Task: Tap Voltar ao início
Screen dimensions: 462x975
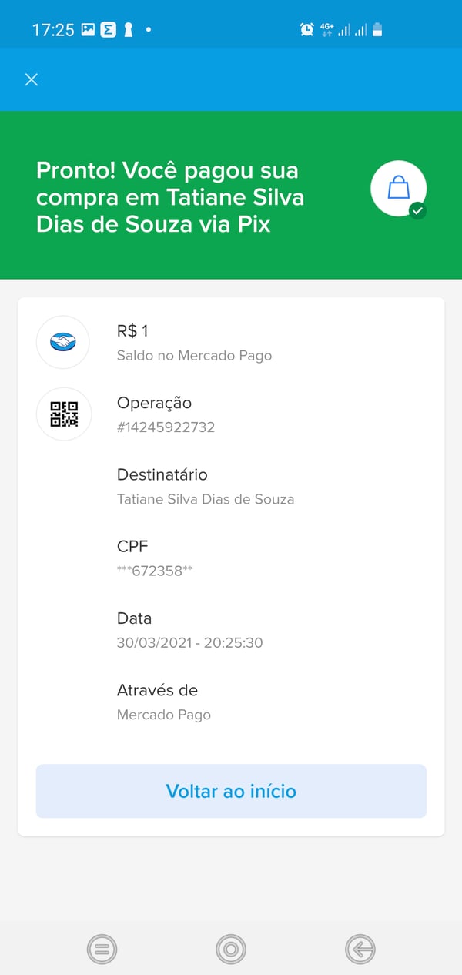Action: coord(230,791)
